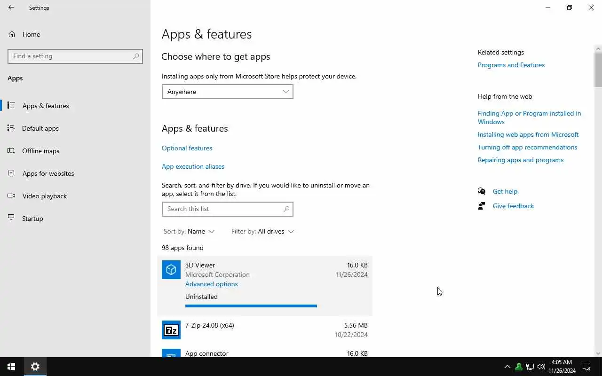Viewport: 602px width, 376px height.
Task: Click the Give feedback link
Action: click(x=513, y=206)
